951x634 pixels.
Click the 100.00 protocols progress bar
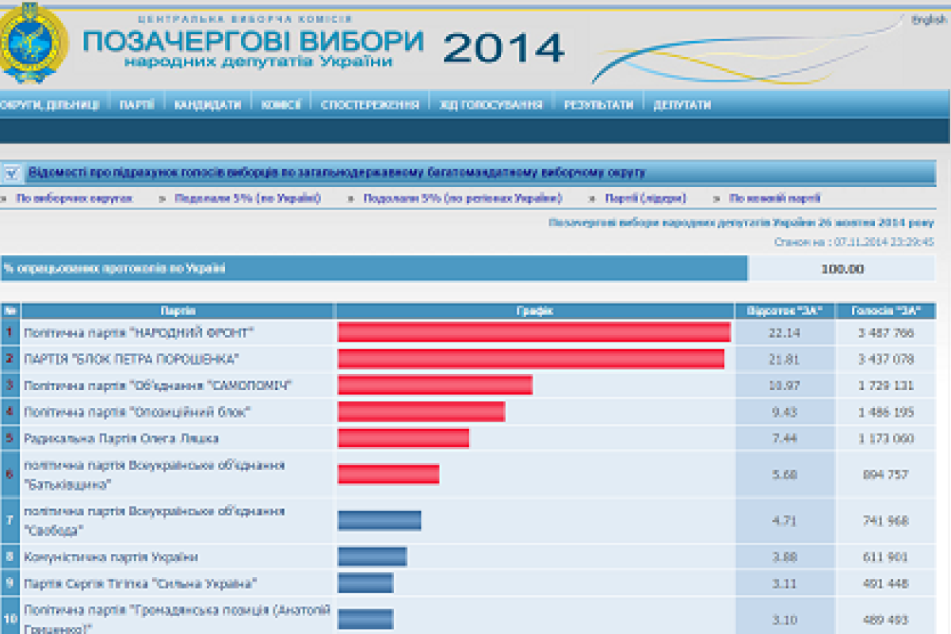click(x=372, y=269)
